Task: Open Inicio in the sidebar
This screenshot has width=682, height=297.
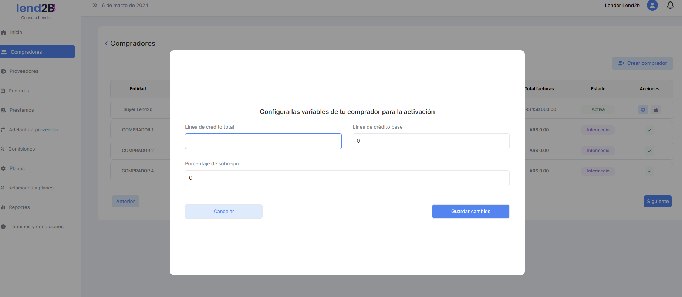Action: [16, 33]
